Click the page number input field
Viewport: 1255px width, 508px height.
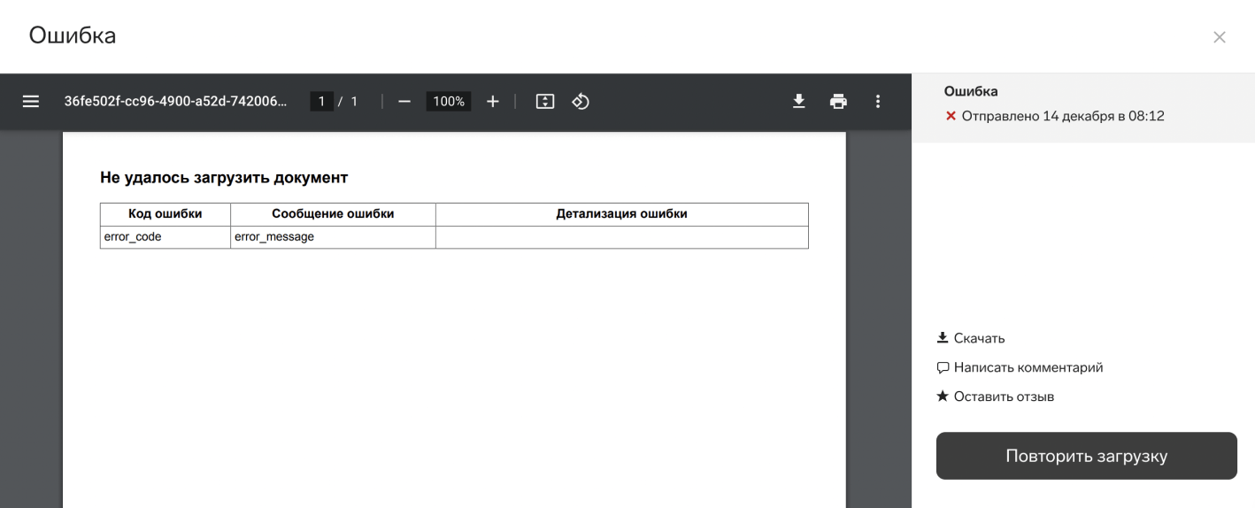[x=323, y=102]
